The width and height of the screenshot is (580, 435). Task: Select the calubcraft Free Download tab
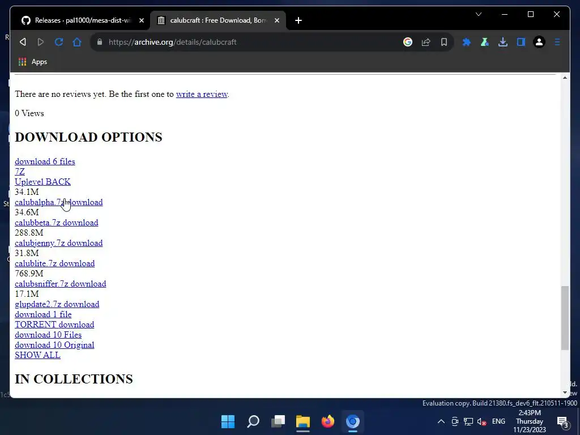pyautogui.click(x=217, y=20)
